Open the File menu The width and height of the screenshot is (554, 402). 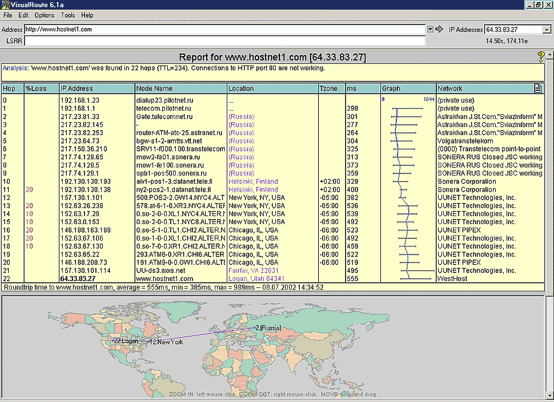pos(8,15)
